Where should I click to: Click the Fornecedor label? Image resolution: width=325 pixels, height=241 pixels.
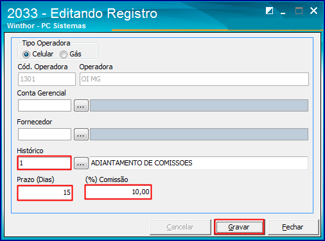coord(35,122)
